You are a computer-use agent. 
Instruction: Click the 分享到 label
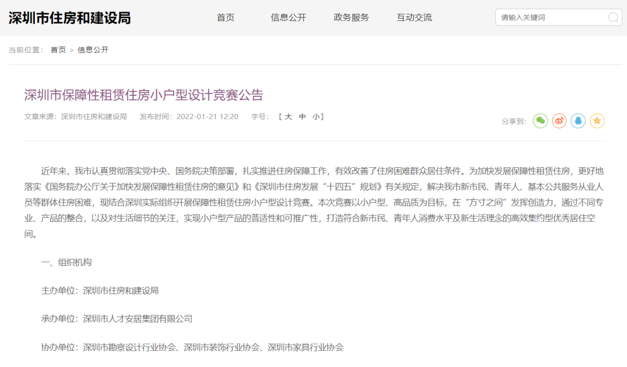pos(514,121)
